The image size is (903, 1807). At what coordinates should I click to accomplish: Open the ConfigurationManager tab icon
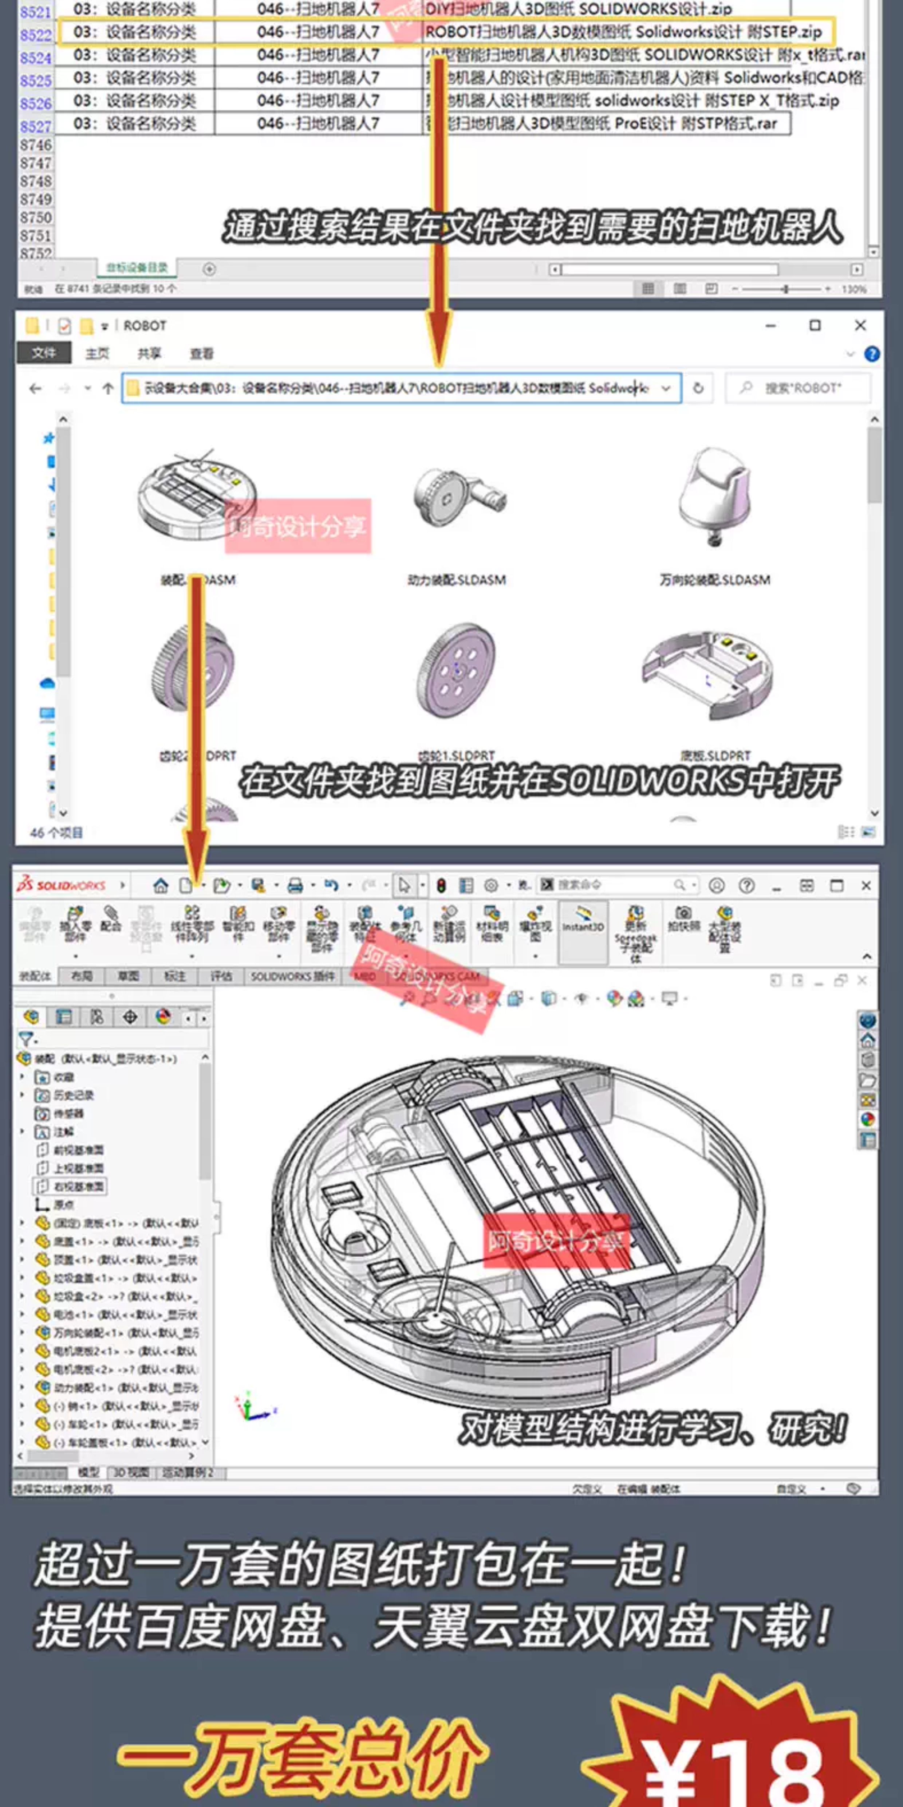(97, 1016)
